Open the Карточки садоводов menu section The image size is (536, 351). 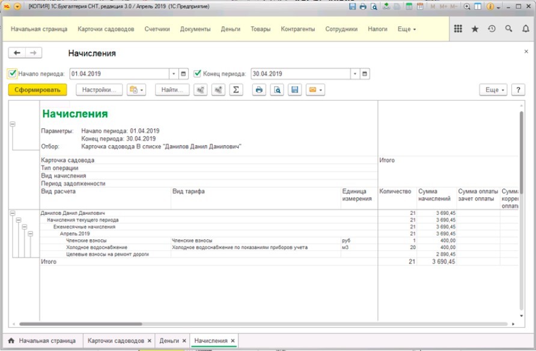tap(106, 29)
